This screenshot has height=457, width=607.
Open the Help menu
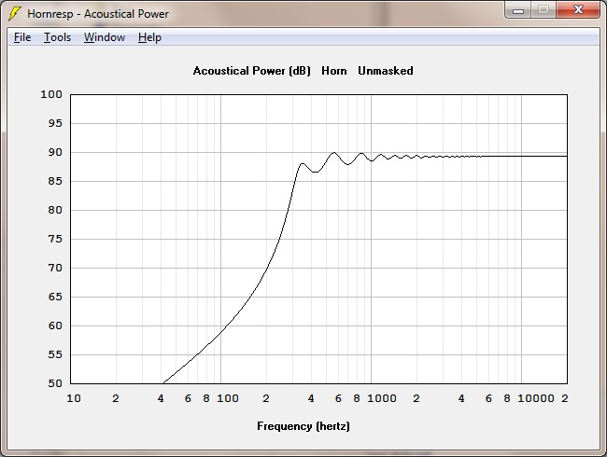click(149, 37)
